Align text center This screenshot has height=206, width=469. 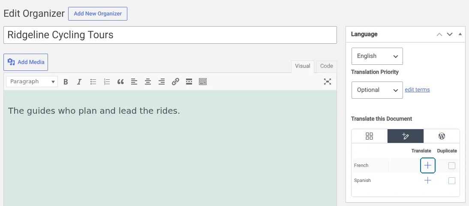(148, 82)
